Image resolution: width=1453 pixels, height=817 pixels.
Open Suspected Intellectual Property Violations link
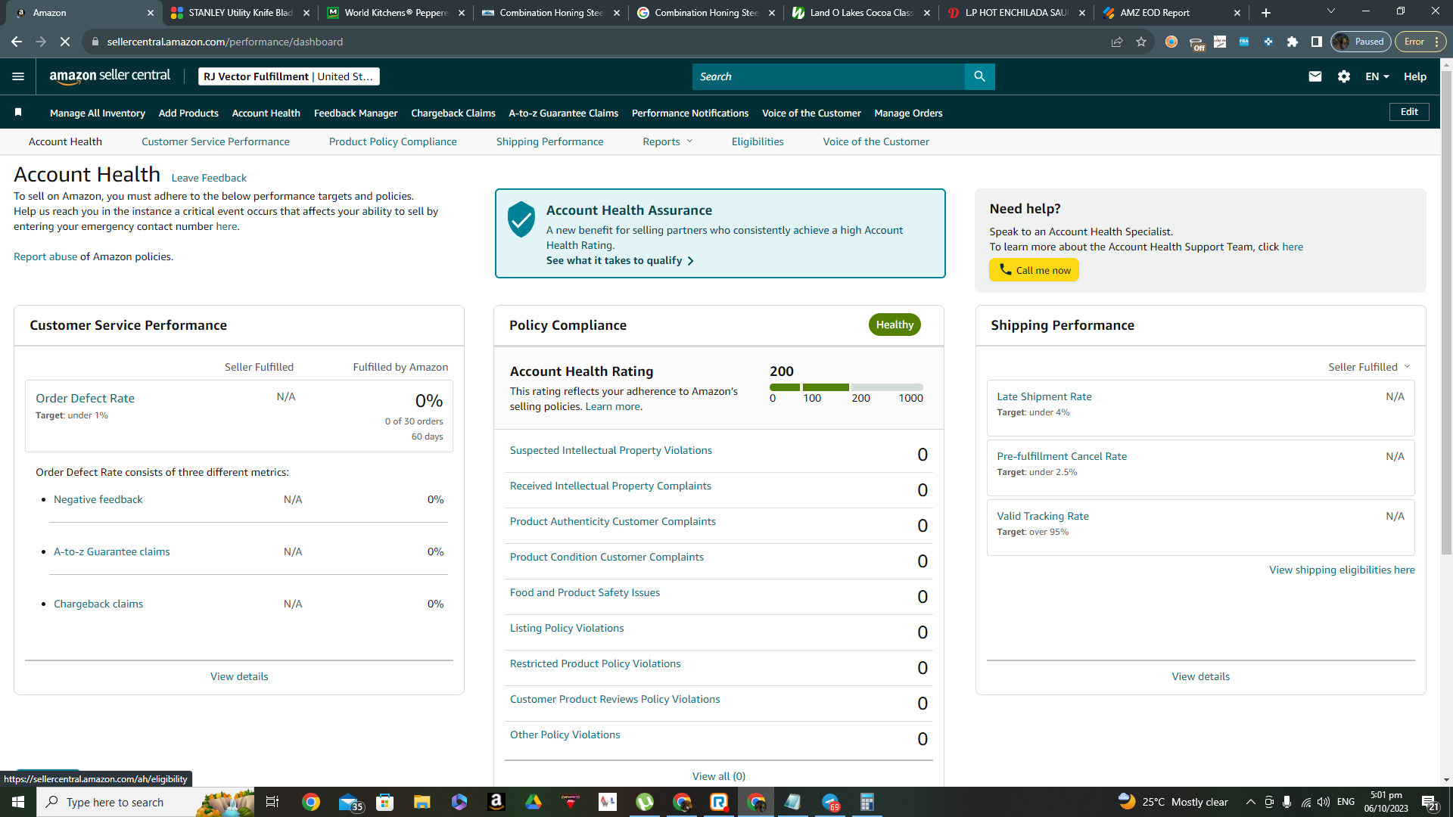[611, 450]
